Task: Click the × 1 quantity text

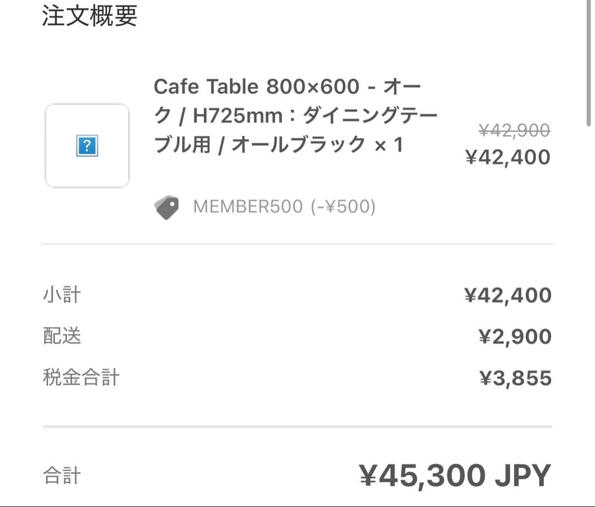Action: coord(389,145)
